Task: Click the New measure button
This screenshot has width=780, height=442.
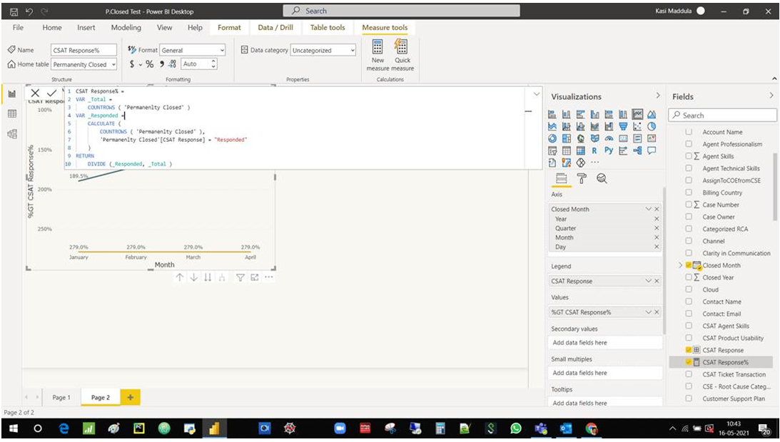Action: point(378,55)
